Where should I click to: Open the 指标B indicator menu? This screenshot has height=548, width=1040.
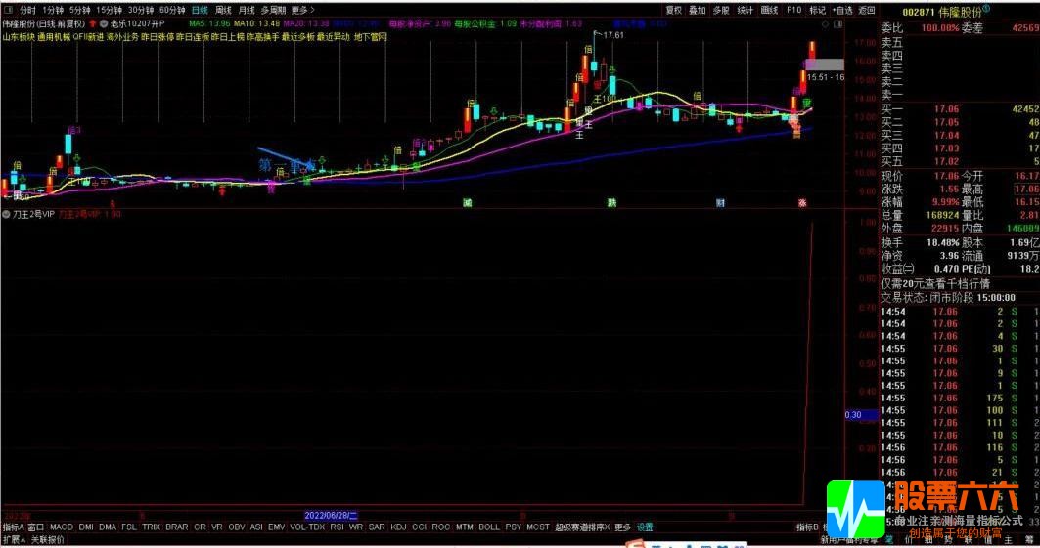(x=807, y=527)
